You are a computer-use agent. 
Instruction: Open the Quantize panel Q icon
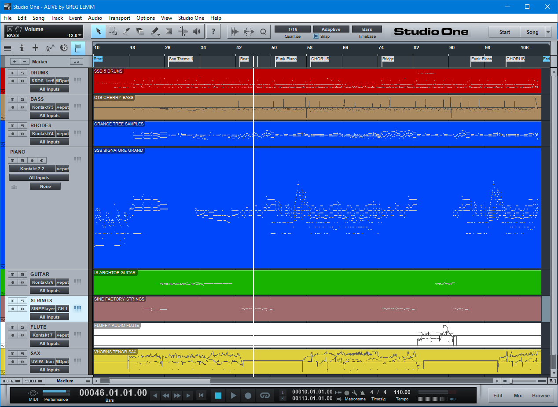click(x=263, y=31)
